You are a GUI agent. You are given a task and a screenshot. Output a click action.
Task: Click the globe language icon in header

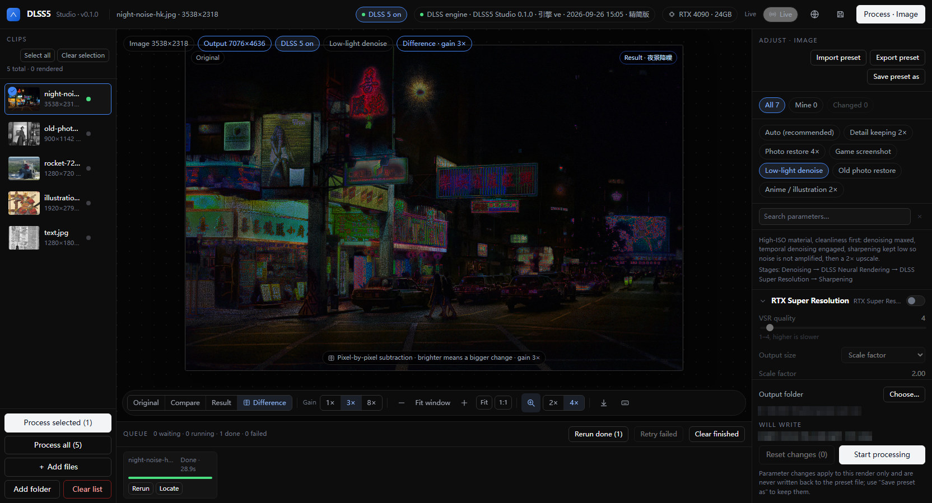[x=814, y=15]
